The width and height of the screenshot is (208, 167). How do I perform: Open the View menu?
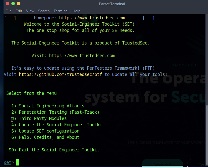point(30,11)
